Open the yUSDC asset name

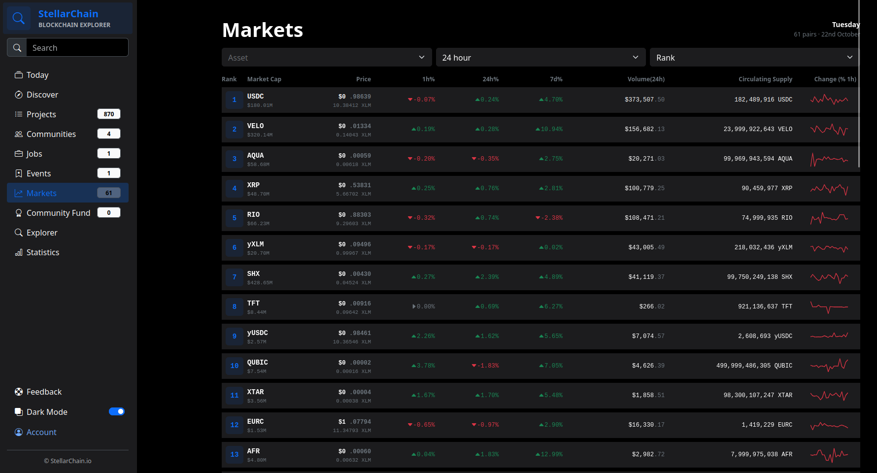[x=257, y=333]
